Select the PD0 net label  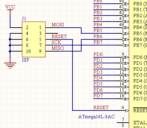[98, 55]
